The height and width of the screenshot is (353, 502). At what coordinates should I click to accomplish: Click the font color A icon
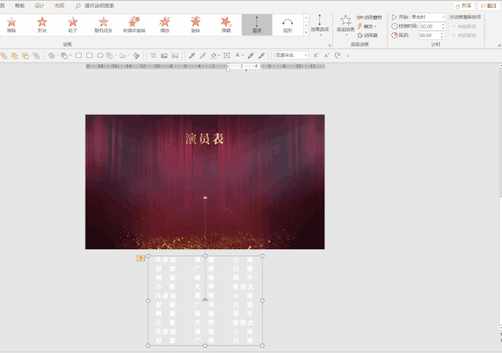click(x=237, y=56)
